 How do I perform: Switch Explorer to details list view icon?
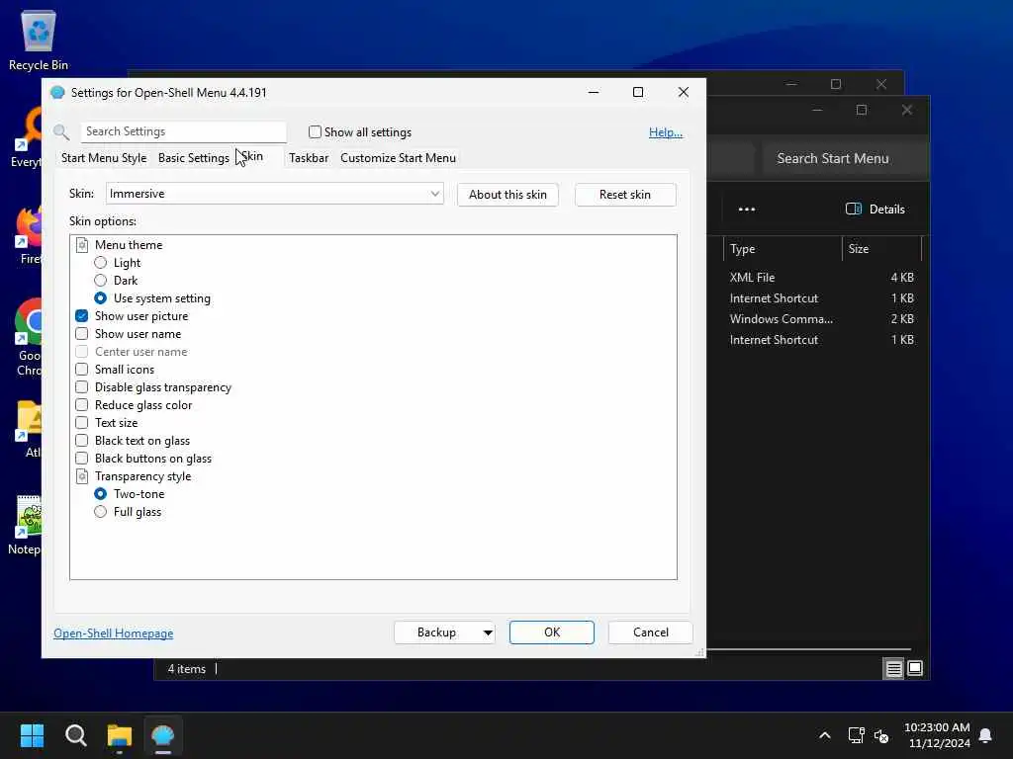(x=893, y=669)
